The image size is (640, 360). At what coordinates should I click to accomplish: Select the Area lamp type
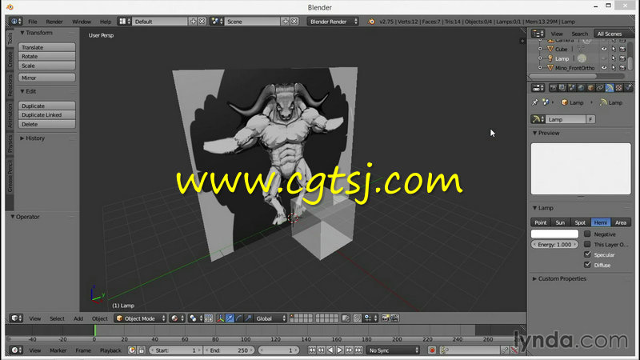(x=621, y=222)
